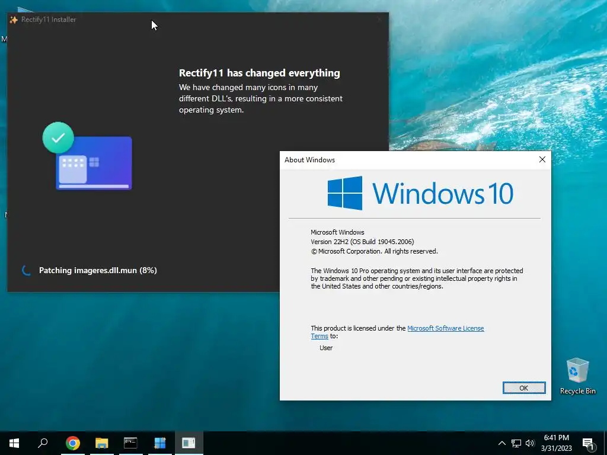Switch to Command Prompt taskbar icon
This screenshot has width=607, height=455.
130,443
